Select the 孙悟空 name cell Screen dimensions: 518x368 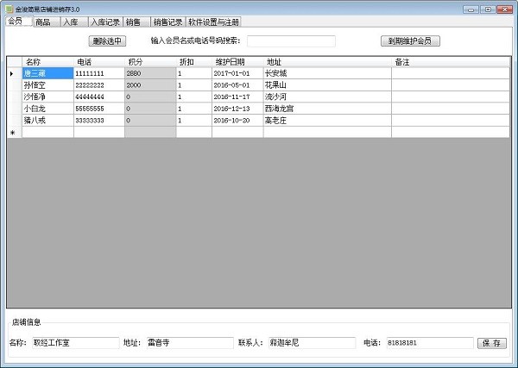[x=47, y=86]
